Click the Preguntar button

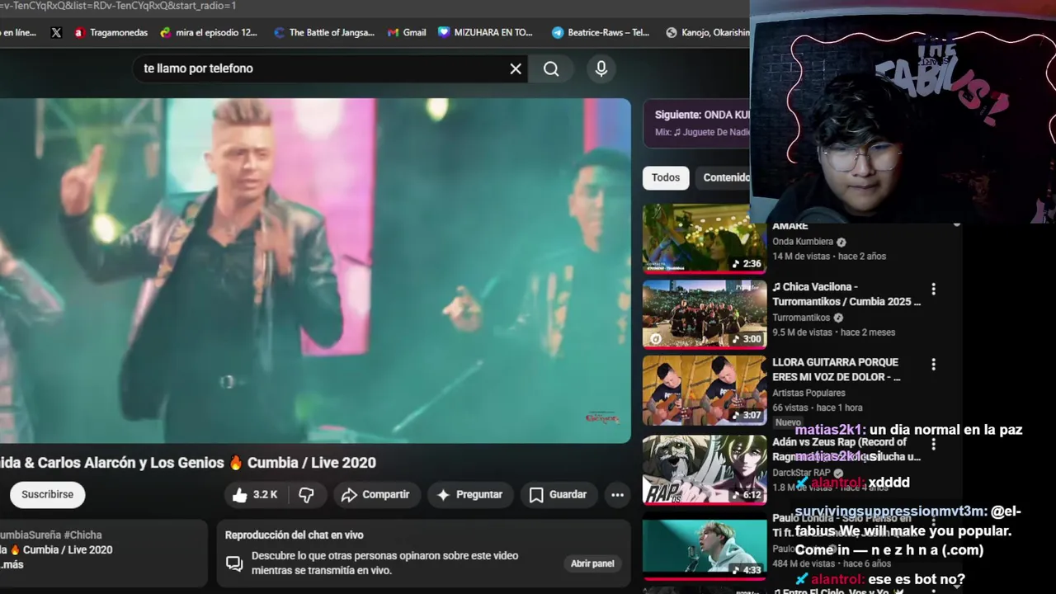click(x=469, y=494)
